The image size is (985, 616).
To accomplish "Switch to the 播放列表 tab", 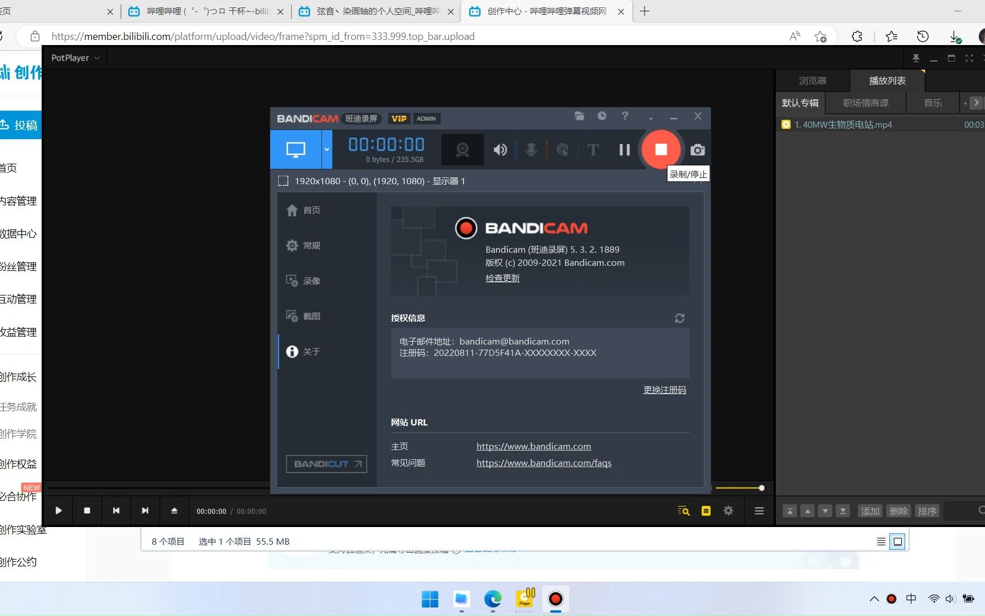I will coord(887,81).
